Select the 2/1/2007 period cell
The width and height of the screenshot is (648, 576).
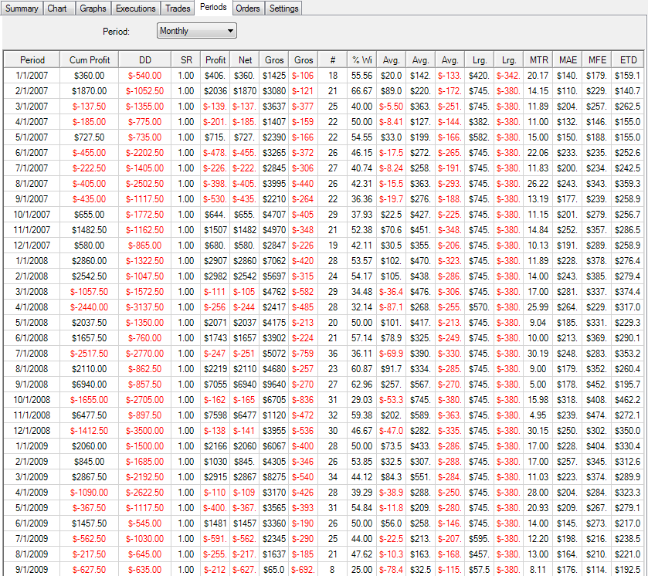[x=32, y=91]
